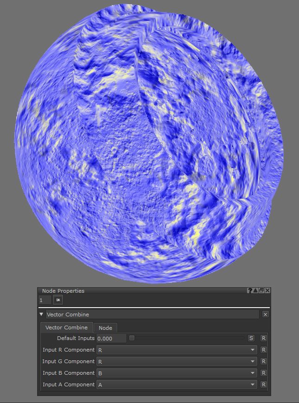This screenshot has height=403, width=299.
Task: Click the help question mark icon
Action: pos(250,291)
